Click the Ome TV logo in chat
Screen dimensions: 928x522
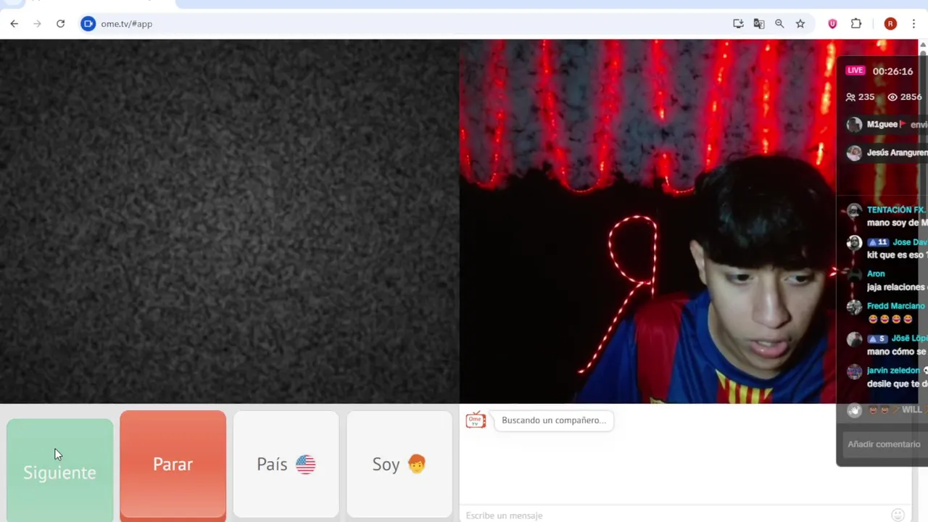(476, 420)
